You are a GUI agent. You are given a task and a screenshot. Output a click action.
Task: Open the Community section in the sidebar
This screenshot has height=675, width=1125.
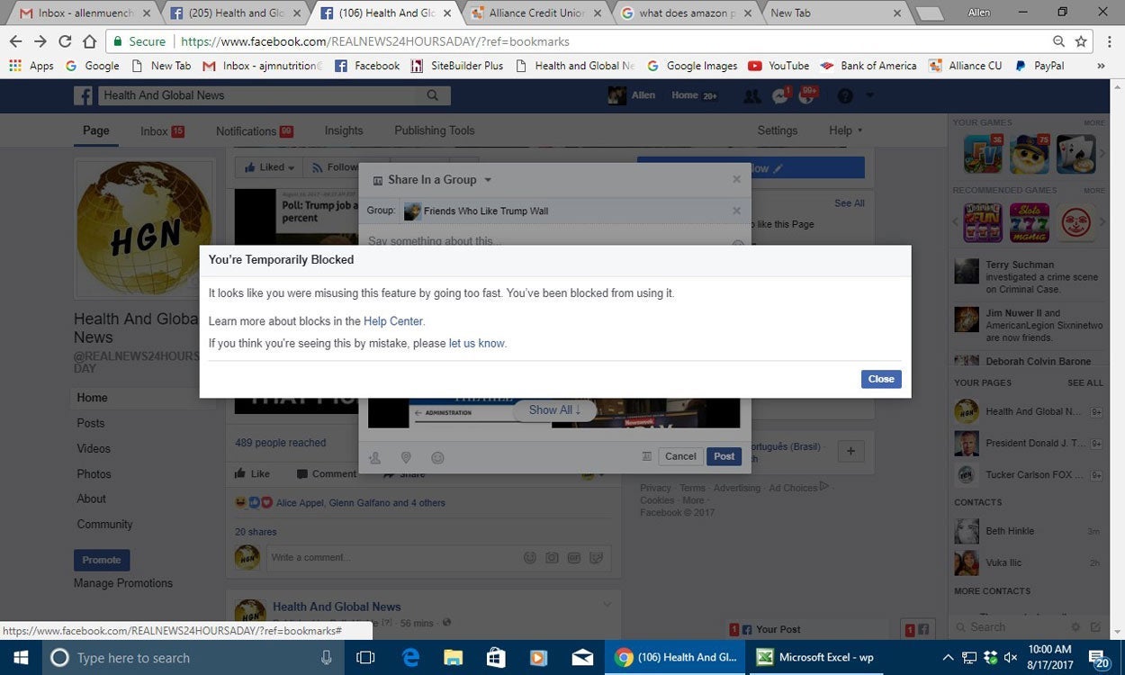pos(104,524)
